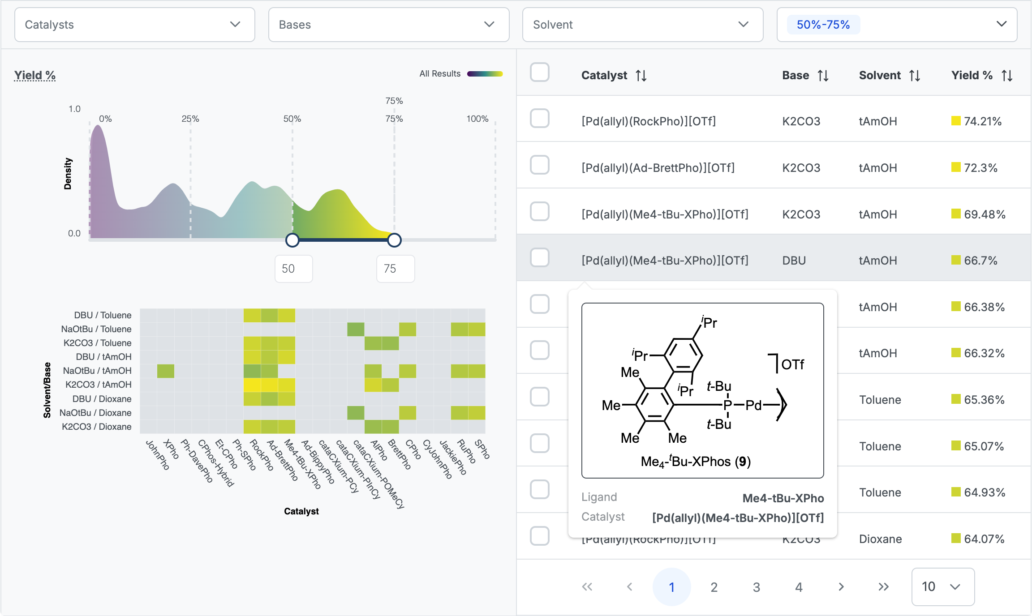The height and width of the screenshot is (616, 1032).
Task: Check the select-all header checkbox
Action: point(539,73)
